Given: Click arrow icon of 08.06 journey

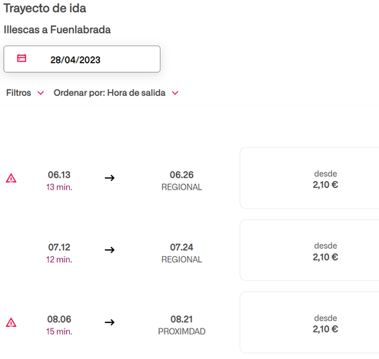Looking at the screenshot, I should [x=110, y=322].
